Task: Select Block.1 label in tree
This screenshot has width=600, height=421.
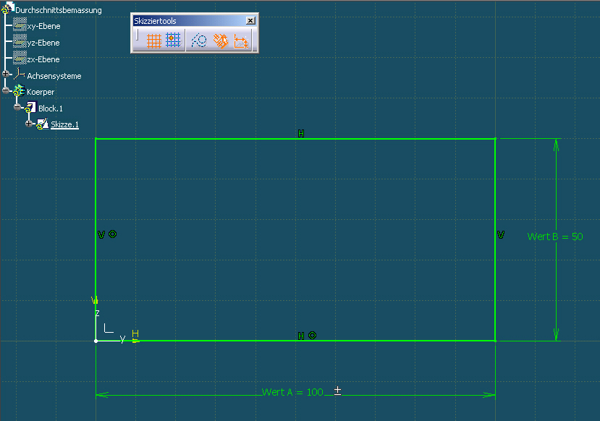Action: pos(51,109)
